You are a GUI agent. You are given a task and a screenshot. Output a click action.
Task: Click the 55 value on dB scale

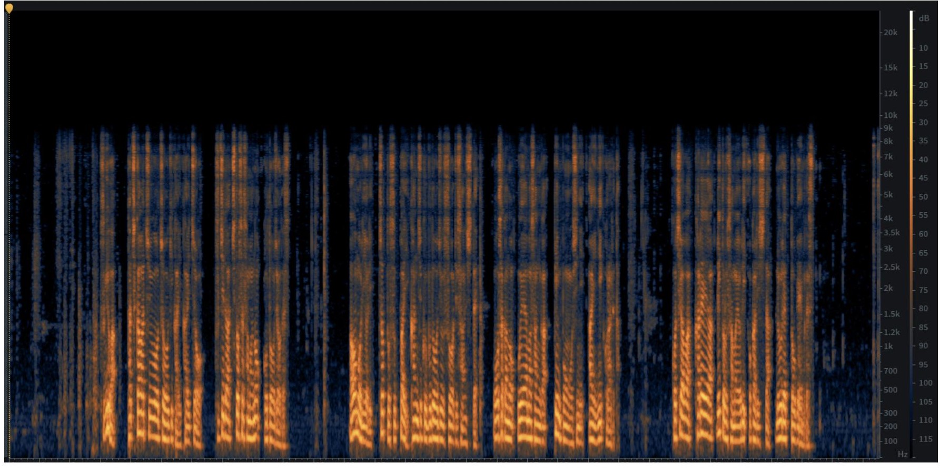924,215
